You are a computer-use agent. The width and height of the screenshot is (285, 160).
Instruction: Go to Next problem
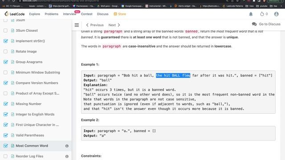click(x=114, y=25)
